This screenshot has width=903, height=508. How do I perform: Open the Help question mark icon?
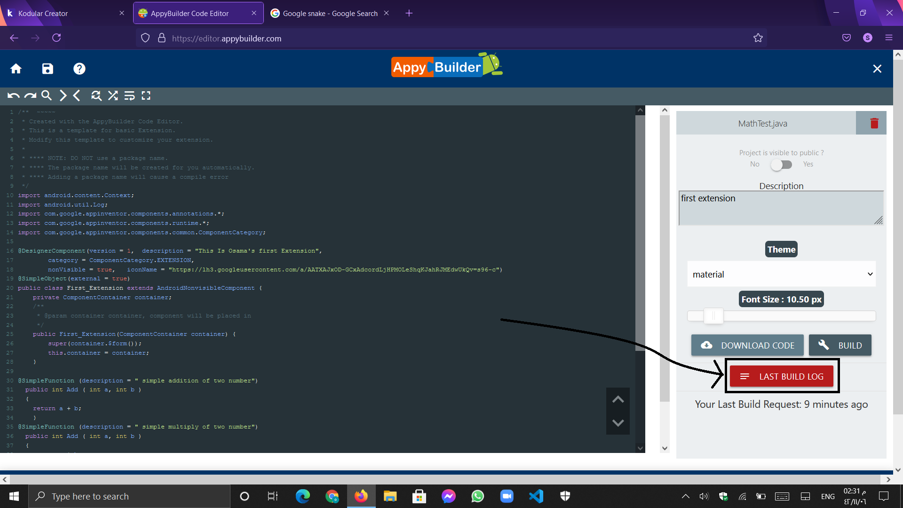click(79, 69)
